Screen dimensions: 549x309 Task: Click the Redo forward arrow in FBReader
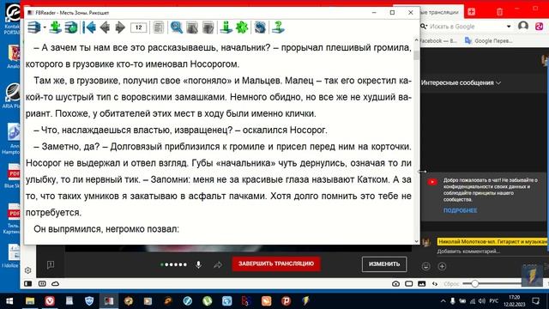(120, 27)
